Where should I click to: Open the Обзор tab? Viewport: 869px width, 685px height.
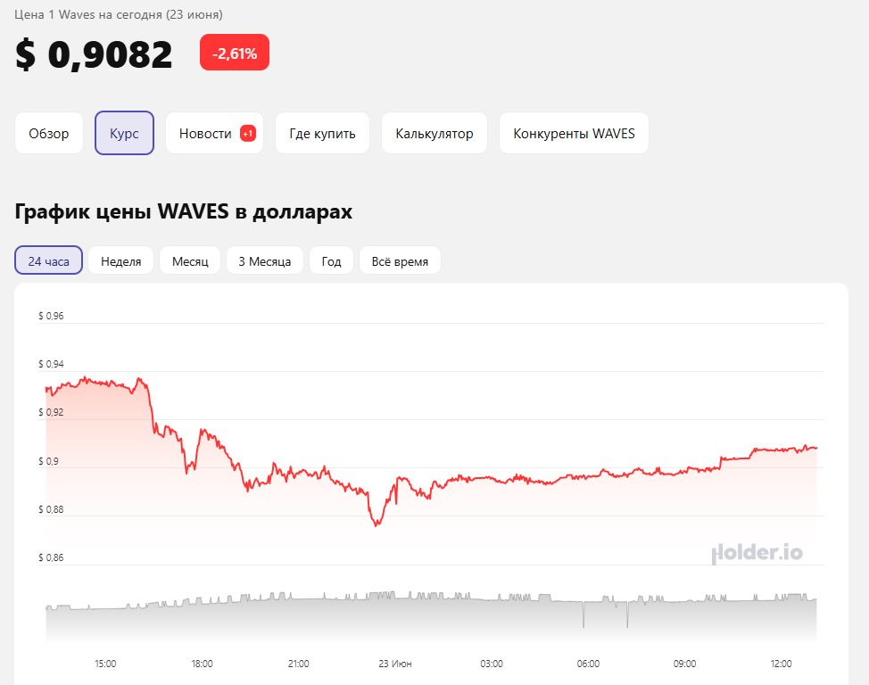pyautogui.click(x=49, y=134)
